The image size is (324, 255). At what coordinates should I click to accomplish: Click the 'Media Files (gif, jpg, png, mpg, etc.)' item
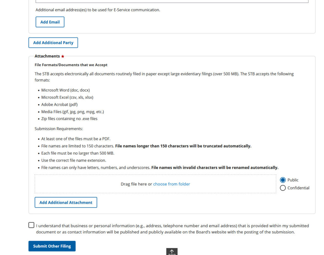point(72,112)
